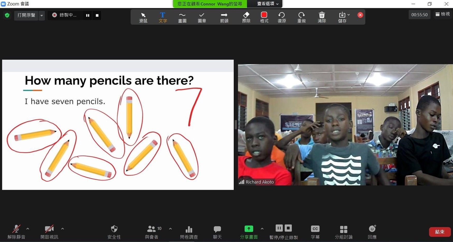This screenshot has width=453, height=242.
Task: Open Polls (問卷調查)
Action: coord(189,232)
